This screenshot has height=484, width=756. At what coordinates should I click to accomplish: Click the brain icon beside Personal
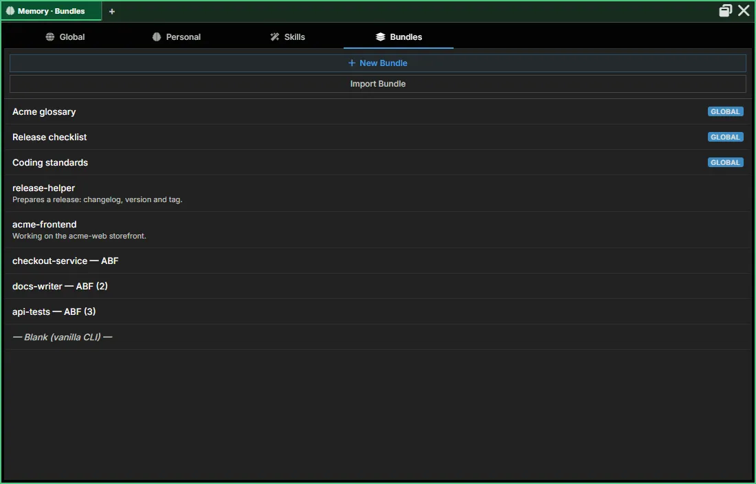156,37
